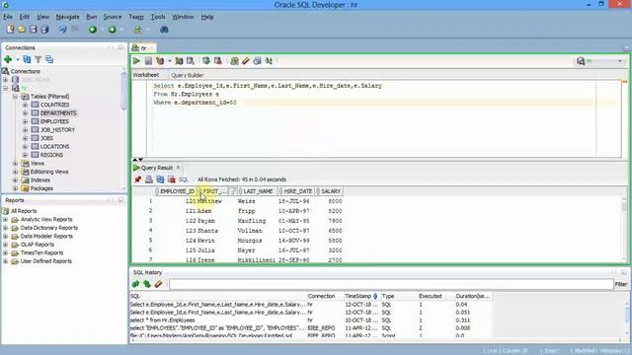Viewport: 632px width, 355px height.
Task: Click the Autotrace icon
Action: (179, 61)
